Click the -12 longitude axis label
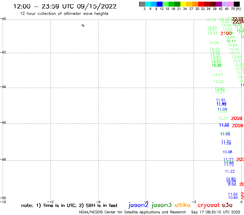Image resolution: width=244 pixels, height=215 pixels. pyautogui.click(x=50, y=202)
